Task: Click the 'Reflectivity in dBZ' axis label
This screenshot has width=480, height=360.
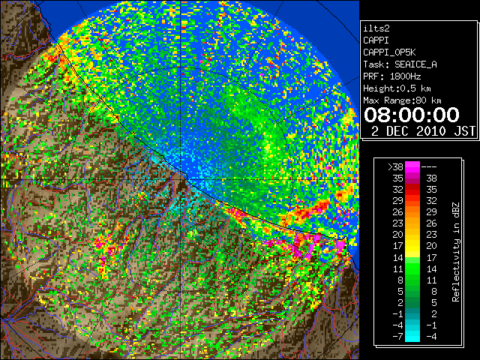Action: [x=456, y=252]
